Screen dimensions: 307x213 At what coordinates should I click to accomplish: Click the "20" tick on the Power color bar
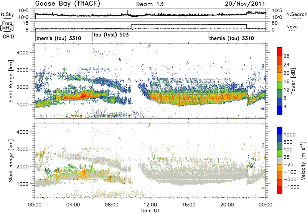coord(286,73)
